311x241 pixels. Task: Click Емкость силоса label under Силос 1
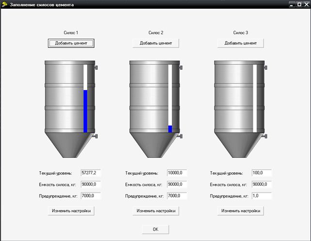click(x=58, y=185)
